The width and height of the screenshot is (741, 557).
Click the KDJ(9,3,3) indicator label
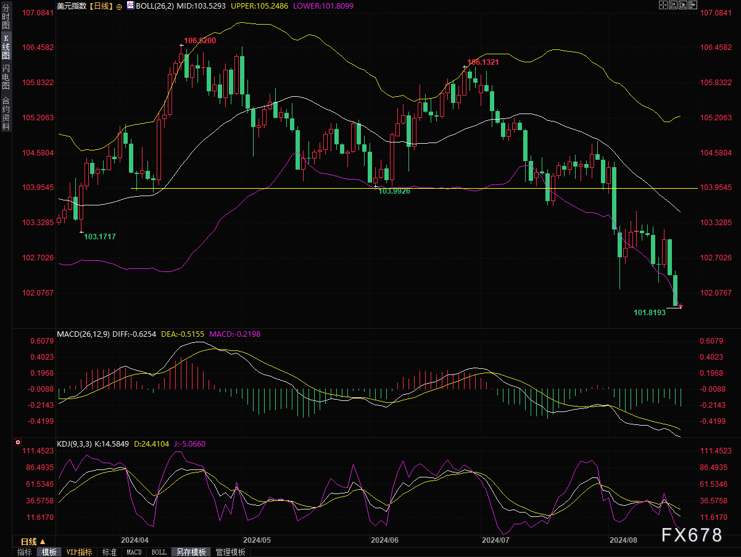(74, 444)
